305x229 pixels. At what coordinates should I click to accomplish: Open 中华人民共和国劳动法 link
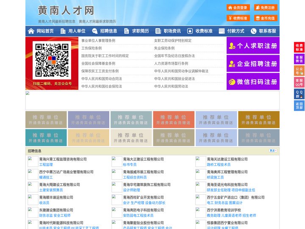pos(171,86)
